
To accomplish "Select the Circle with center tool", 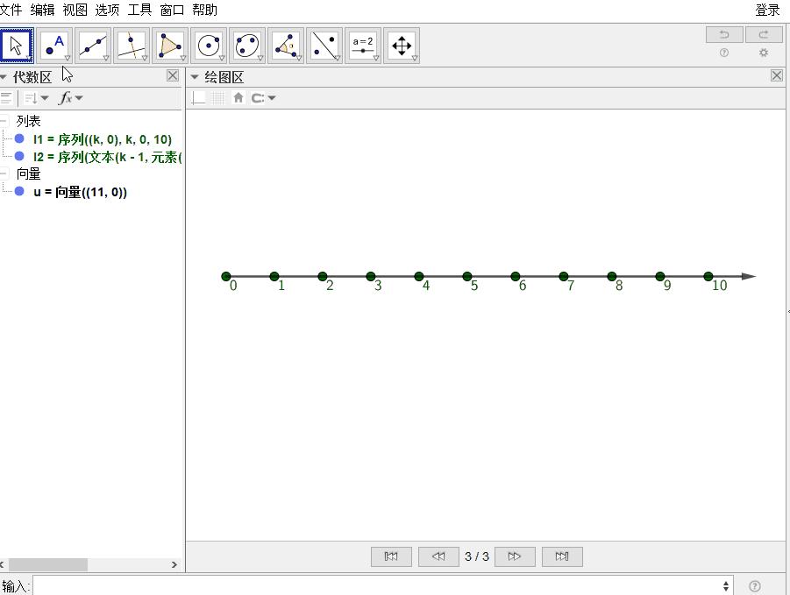I will (209, 46).
